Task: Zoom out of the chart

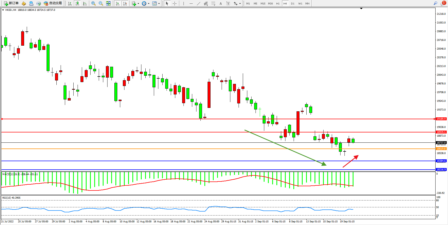Action: pyautogui.click(x=101, y=3)
